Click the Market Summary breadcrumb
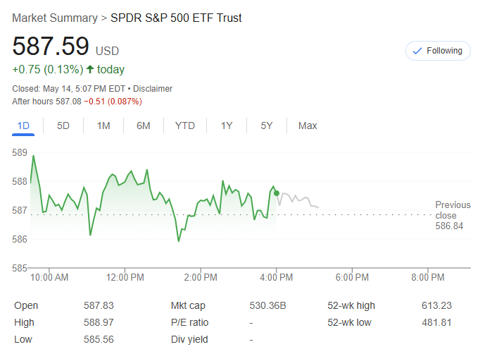This screenshot has width=480, height=354. [x=54, y=18]
